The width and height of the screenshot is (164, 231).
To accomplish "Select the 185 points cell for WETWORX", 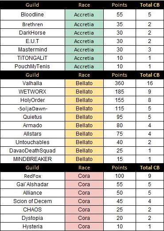I will [120, 92].
